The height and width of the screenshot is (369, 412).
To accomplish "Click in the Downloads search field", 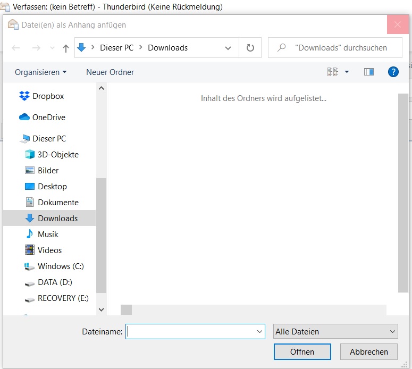I will 340,48.
